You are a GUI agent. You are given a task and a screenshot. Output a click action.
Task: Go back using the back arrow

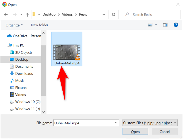6,14
